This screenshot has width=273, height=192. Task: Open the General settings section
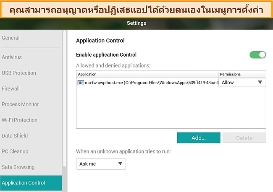pyautogui.click(x=10, y=38)
